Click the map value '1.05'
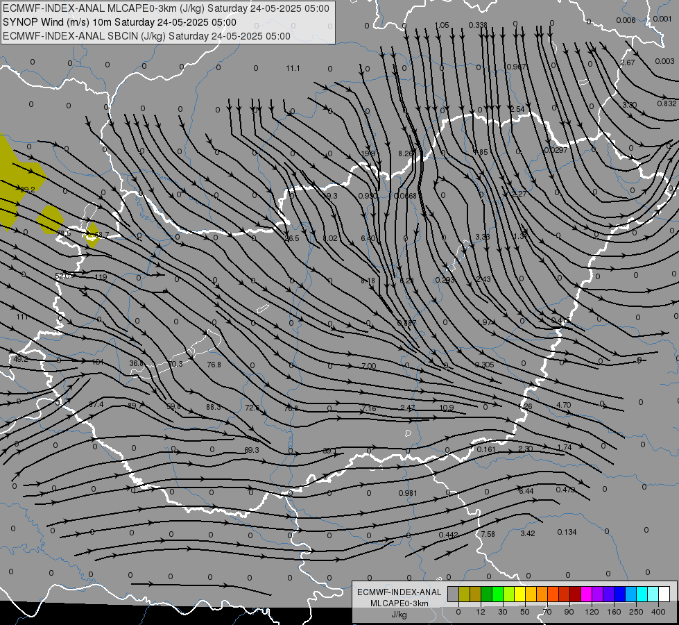This screenshot has height=625, width=679. click(442, 25)
